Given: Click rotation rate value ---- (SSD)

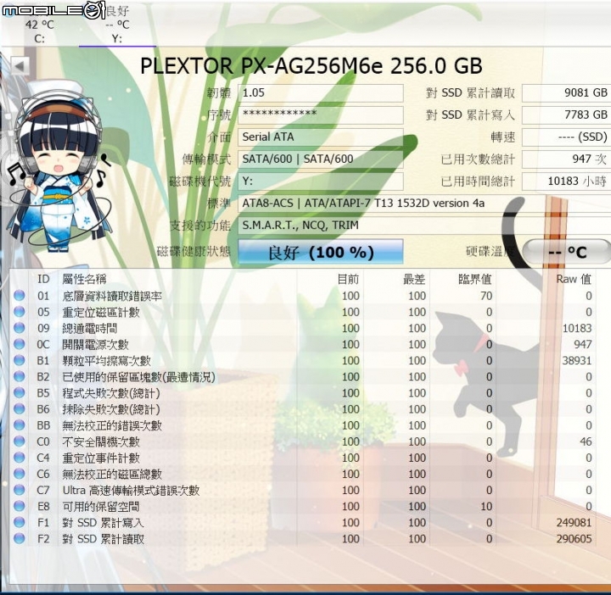Looking at the screenshot, I should click(x=566, y=137).
